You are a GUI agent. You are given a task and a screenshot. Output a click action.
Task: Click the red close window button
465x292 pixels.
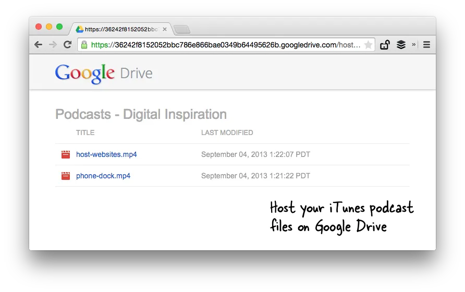[38, 27]
